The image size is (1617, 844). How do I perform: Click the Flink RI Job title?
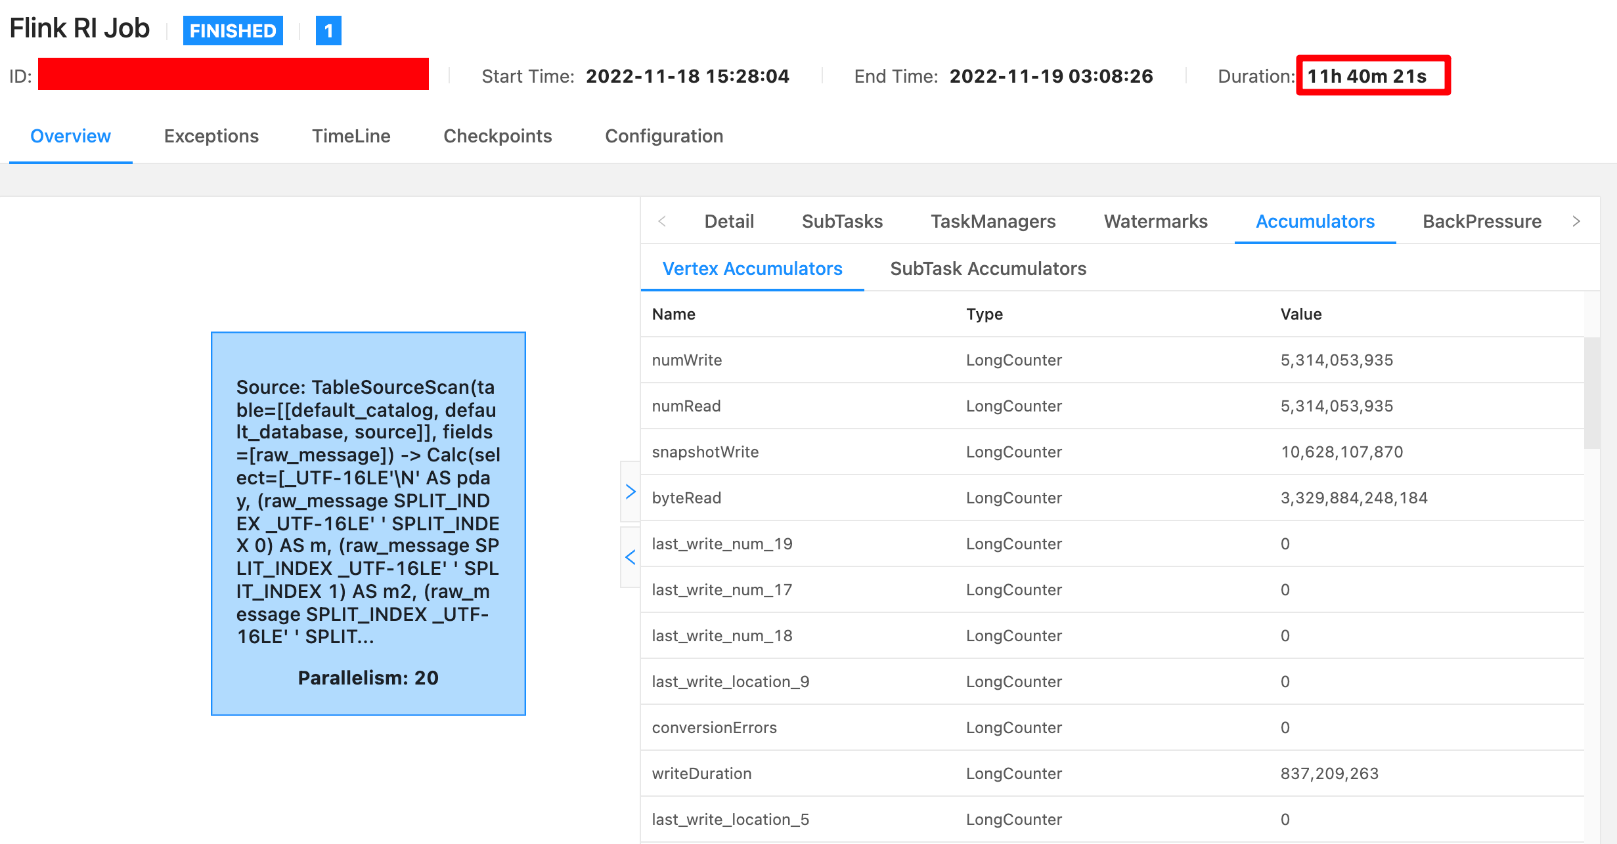tap(79, 28)
